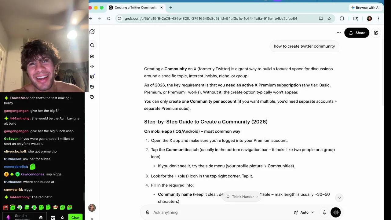The width and height of the screenshot is (391, 220).
Task: Click the microphone dictation icon
Action: 324,212
